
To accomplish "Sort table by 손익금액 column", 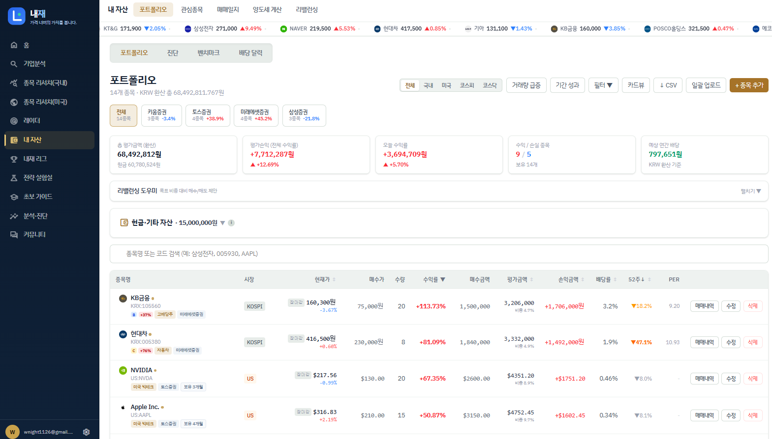I will pyautogui.click(x=571, y=279).
